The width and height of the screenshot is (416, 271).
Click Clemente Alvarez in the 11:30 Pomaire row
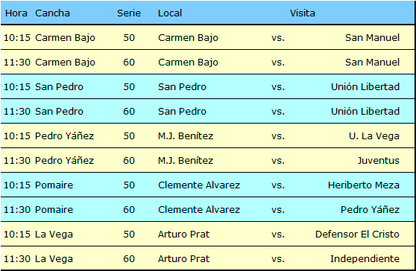(199, 209)
